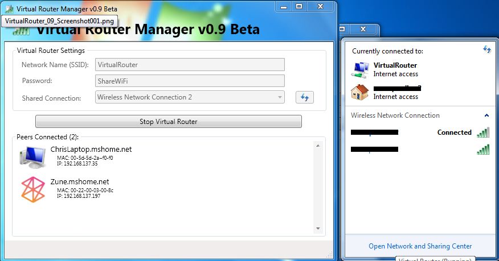Screen dimensions: 499x261
Task: Maximize the Virtual Router Manager window
Action: [x=299, y=6]
